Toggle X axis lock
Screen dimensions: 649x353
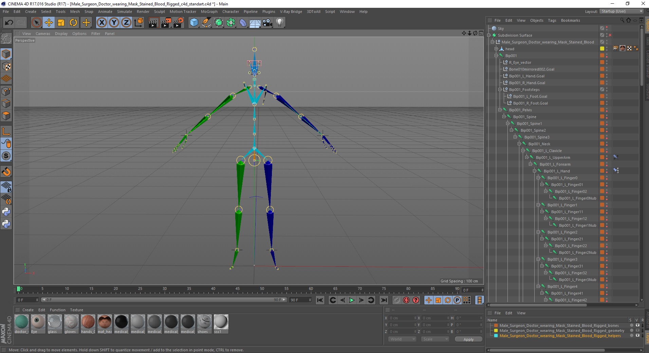click(x=101, y=23)
